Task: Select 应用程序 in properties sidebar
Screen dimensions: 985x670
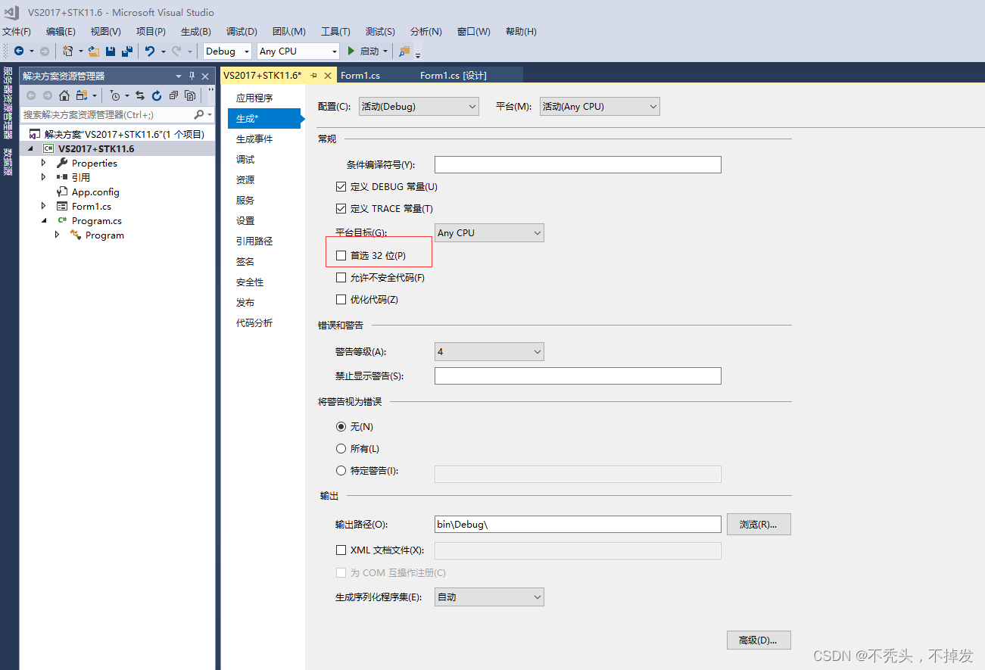Action: tap(254, 98)
